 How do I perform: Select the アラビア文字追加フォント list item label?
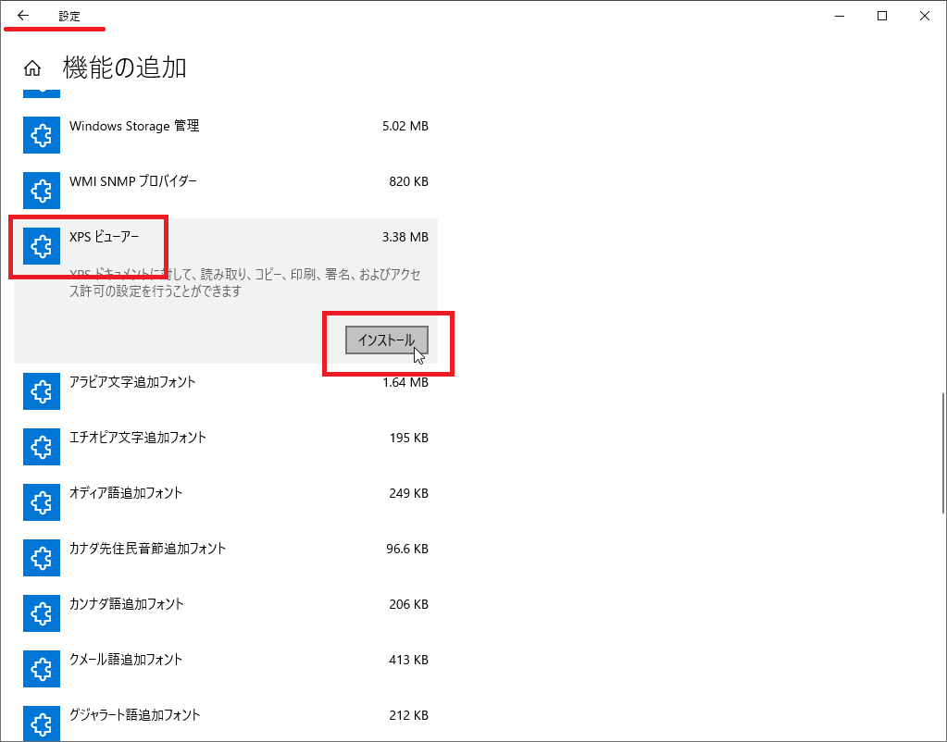coord(132,382)
